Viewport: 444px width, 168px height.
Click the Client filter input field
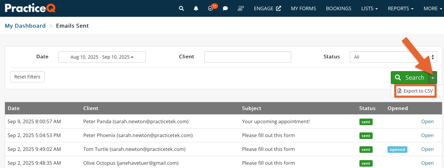248,57
